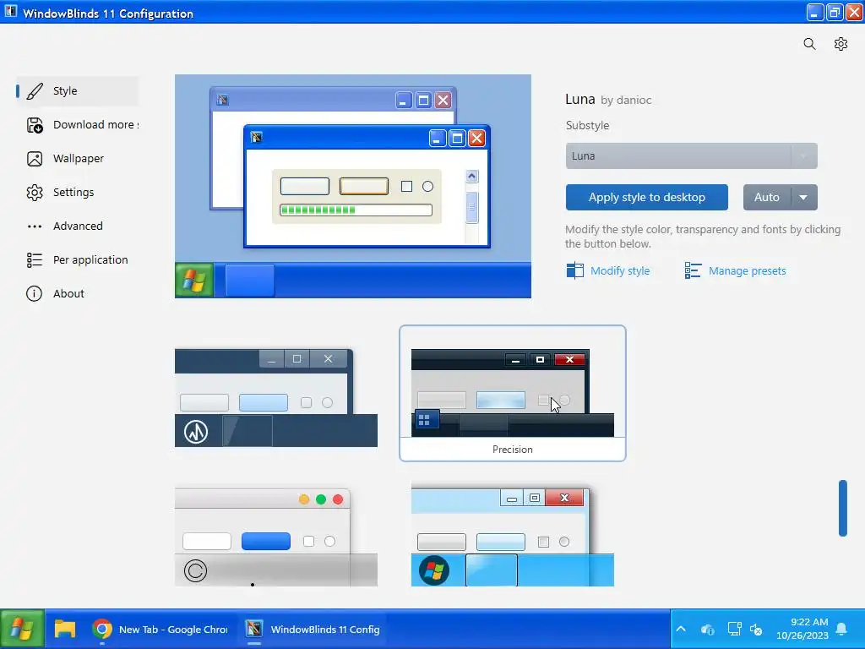Viewport: 865px width, 649px height.
Task: Click the Download more styles icon
Action: pyautogui.click(x=35, y=125)
